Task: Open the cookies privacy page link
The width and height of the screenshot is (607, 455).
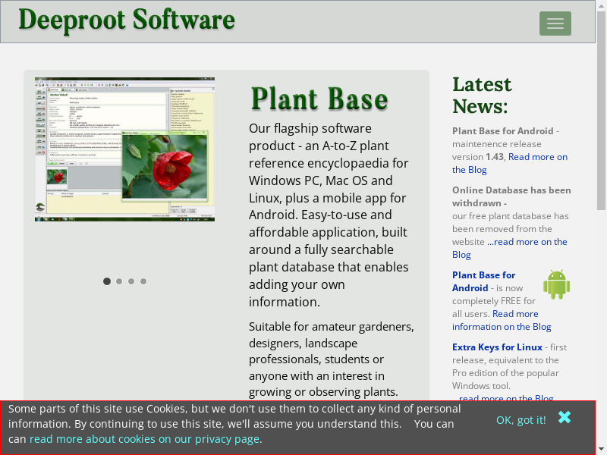Action: click(144, 439)
